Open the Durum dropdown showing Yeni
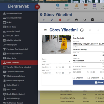The image size is (104, 104). coord(56,62)
